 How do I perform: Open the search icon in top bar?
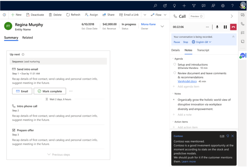coord(155,6)
